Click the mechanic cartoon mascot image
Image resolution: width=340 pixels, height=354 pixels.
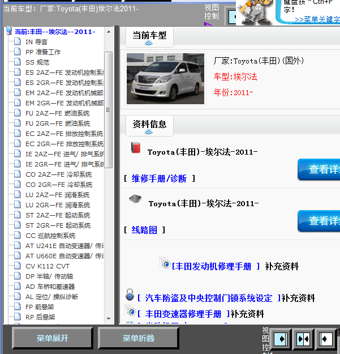tap(255, 12)
